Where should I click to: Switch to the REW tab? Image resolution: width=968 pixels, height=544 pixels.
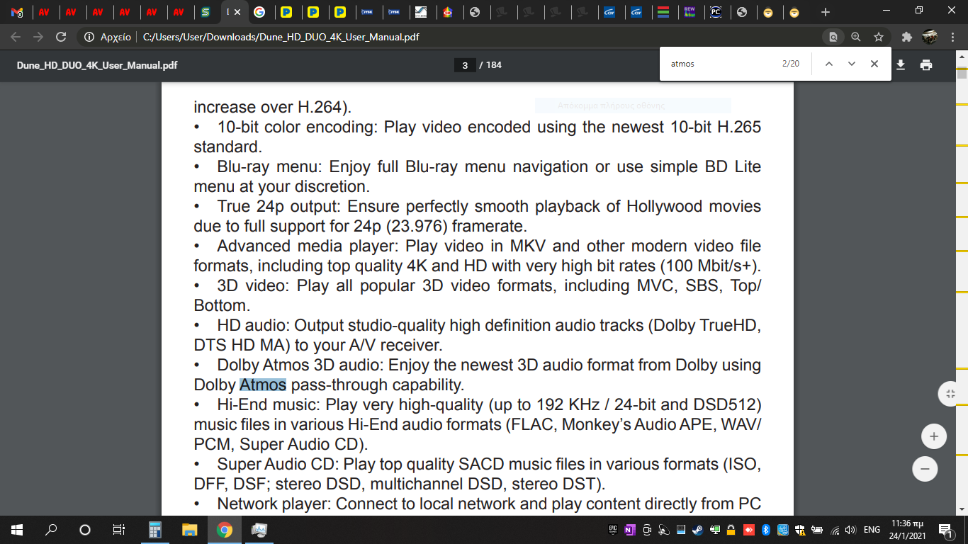click(690, 12)
